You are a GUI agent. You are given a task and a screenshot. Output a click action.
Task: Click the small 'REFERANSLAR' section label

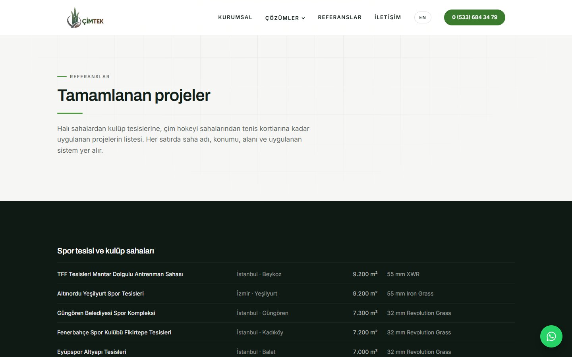pyautogui.click(x=90, y=77)
